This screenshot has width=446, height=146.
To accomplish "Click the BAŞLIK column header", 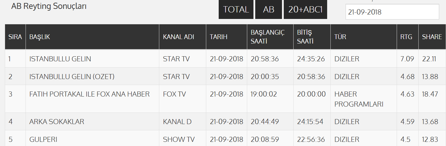I will click(40, 37).
